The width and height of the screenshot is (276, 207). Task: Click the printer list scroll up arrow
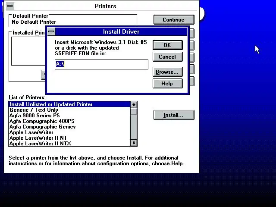[134, 104]
